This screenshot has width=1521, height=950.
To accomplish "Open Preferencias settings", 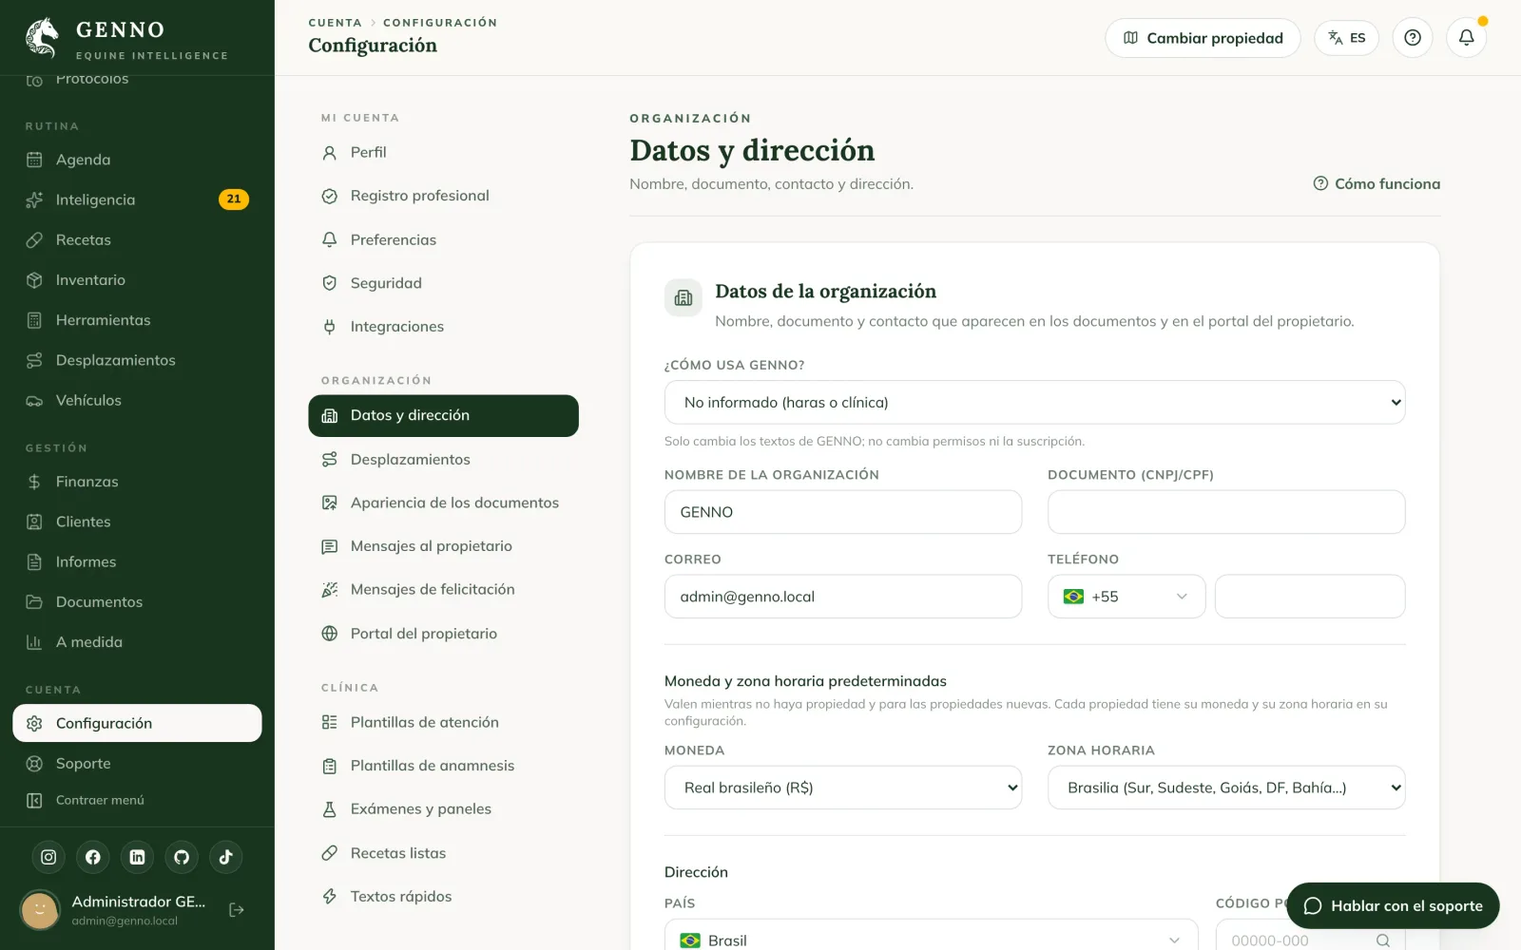I will click(x=443, y=239).
